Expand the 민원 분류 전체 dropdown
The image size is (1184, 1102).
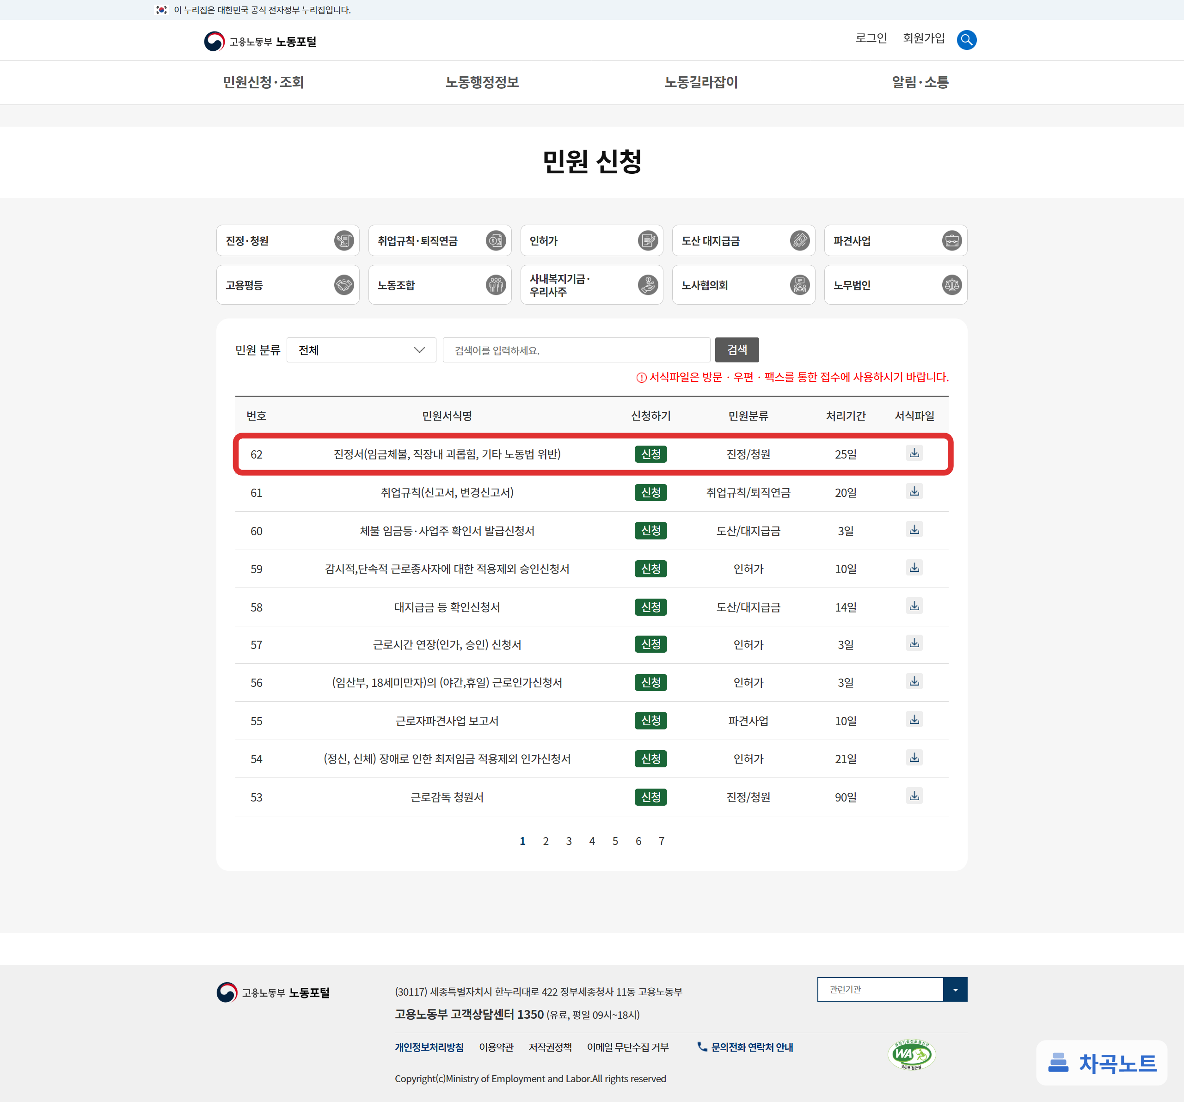(361, 350)
